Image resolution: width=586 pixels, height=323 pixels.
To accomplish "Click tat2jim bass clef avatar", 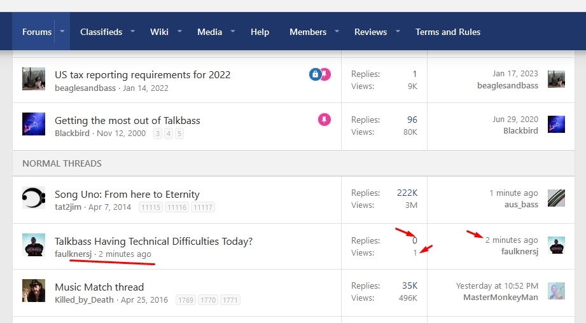I will 34,198.
